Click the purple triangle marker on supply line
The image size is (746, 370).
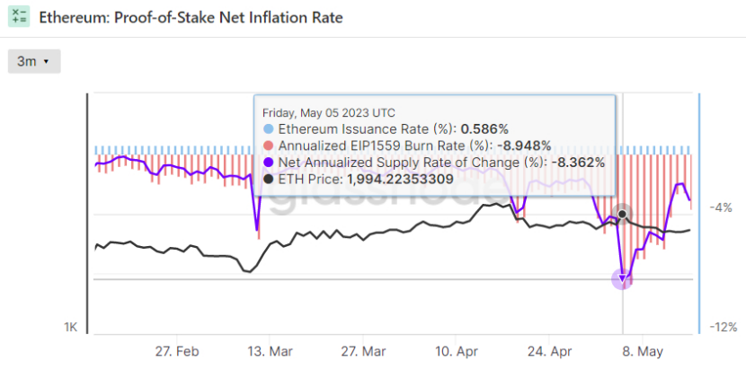coord(623,279)
